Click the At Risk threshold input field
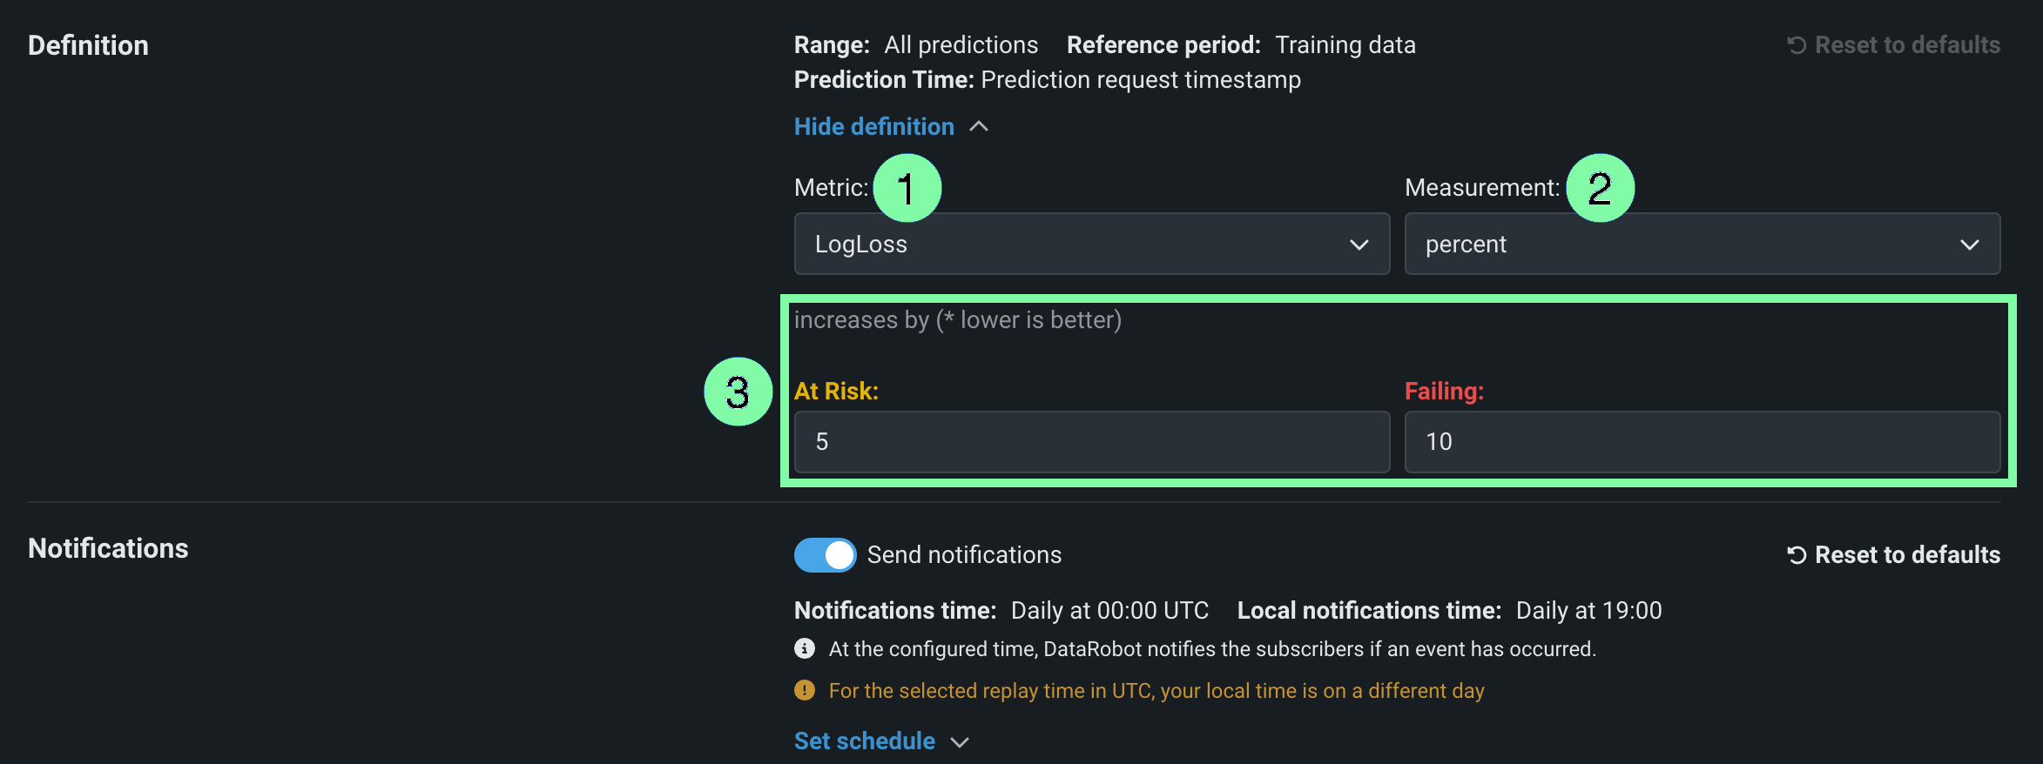2043x764 pixels. tap(1091, 442)
